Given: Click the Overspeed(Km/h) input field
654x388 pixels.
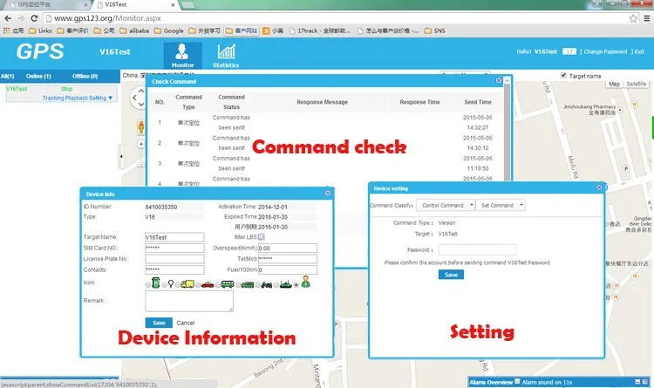Looking at the screenshot, I should click(x=288, y=248).
